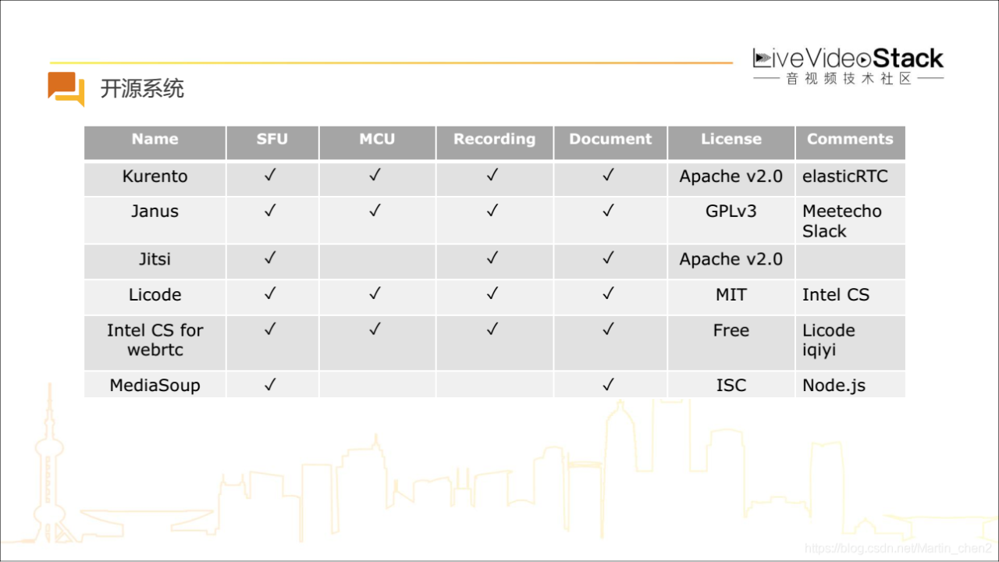
Task: Click the Recording column header
Action: click(494, 142)
